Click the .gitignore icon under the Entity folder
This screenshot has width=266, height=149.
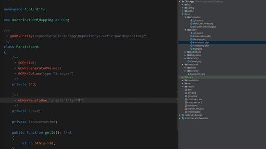coord(191,33)
